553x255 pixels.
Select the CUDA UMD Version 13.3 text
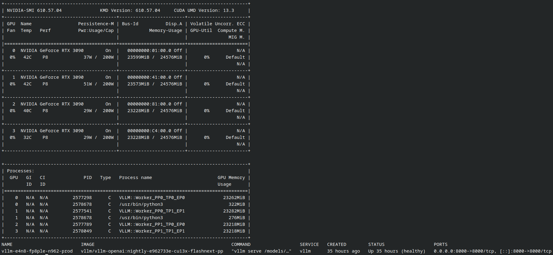pyautogui.click(x=204, y=10)
